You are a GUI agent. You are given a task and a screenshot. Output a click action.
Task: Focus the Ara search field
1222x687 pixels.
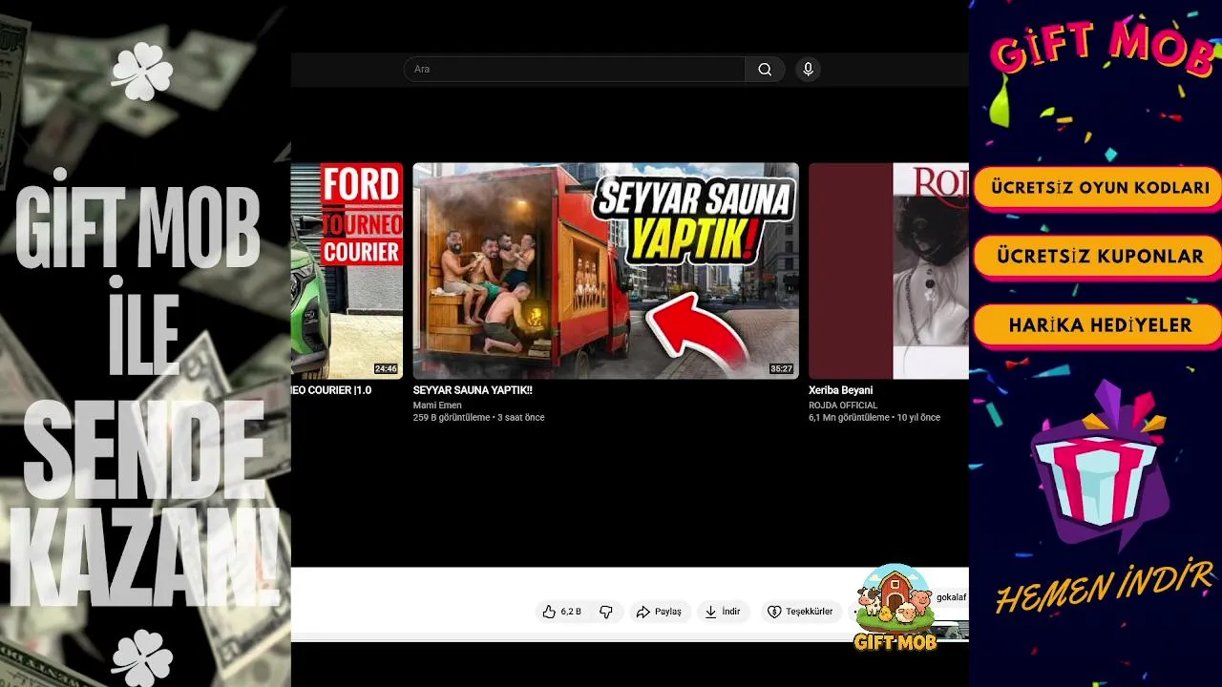(x=575, y=70)
